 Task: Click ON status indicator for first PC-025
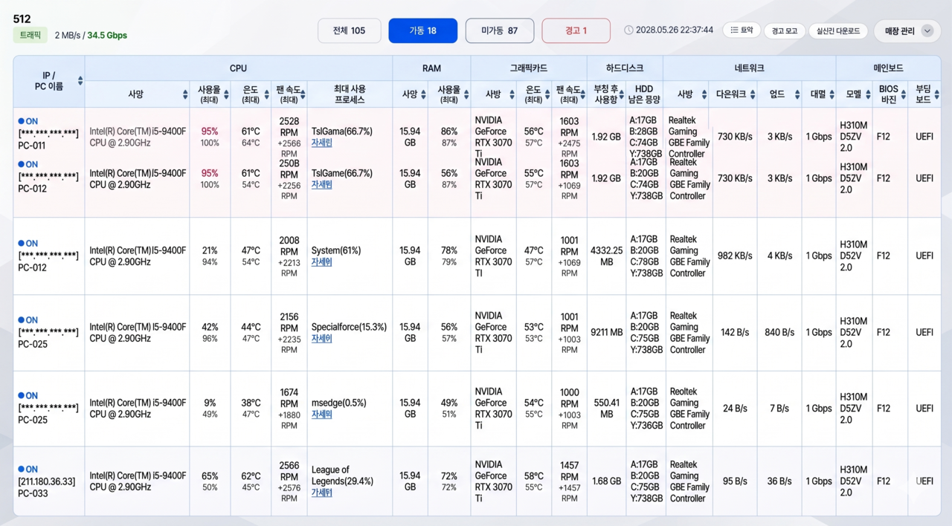point(22,320)
